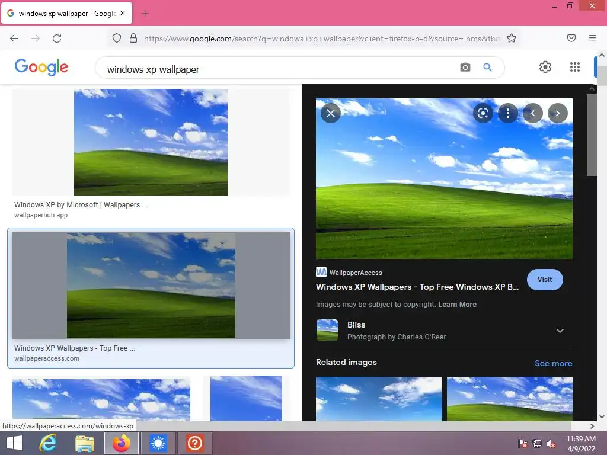Screen dimensions: 607x455
Task: Click the preview panel vertical scrollbar
Action: 591,135
